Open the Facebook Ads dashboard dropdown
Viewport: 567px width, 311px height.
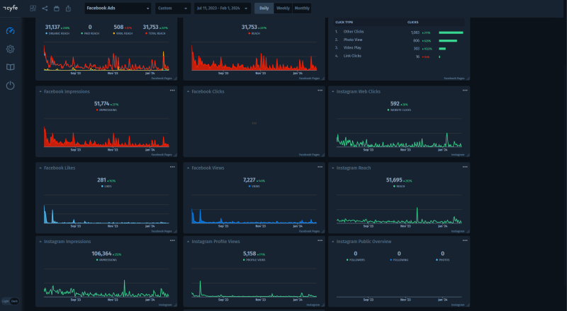pyautogui.click(x=118, y=8)
